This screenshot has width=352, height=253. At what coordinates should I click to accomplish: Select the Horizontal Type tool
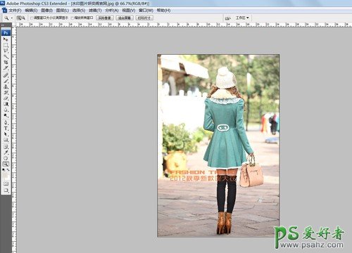coord(6,128)
